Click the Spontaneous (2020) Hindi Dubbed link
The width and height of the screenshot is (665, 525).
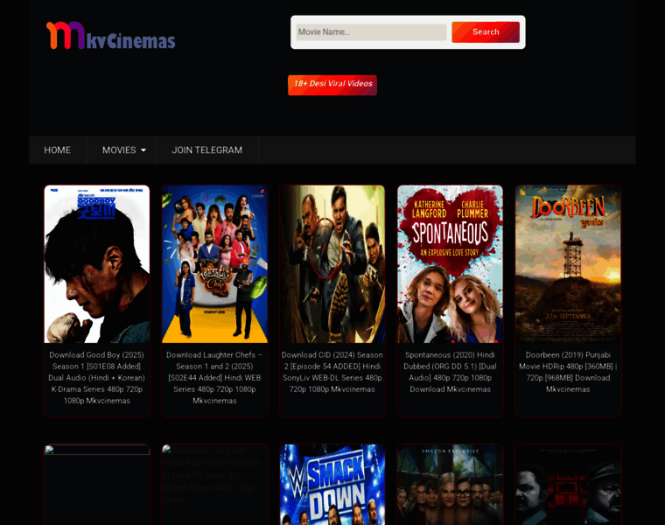(x=450, y=372)
